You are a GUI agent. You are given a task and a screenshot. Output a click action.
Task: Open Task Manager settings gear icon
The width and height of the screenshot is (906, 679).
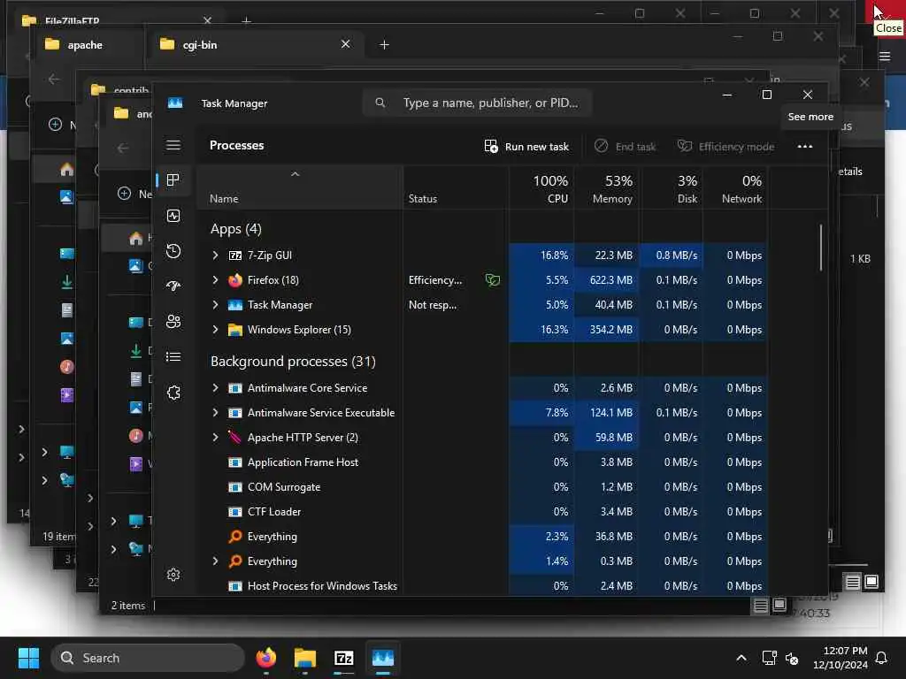pyautogui.click(x=173, y=575)
